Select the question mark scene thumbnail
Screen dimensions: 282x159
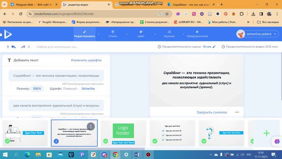click(222, 133)
